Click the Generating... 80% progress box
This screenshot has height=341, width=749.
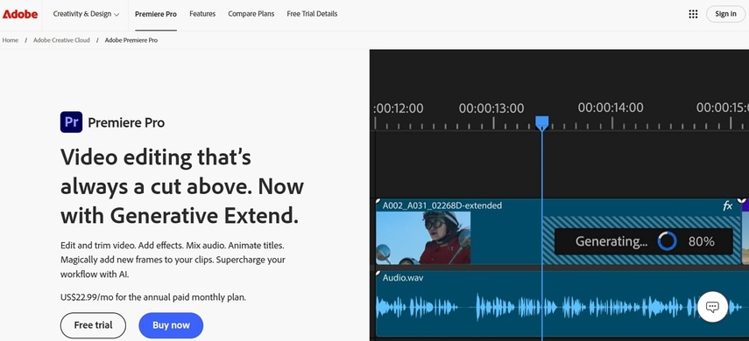[x=643, y=241]
